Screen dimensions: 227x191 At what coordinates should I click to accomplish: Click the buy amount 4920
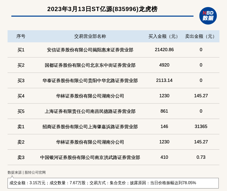164,65
